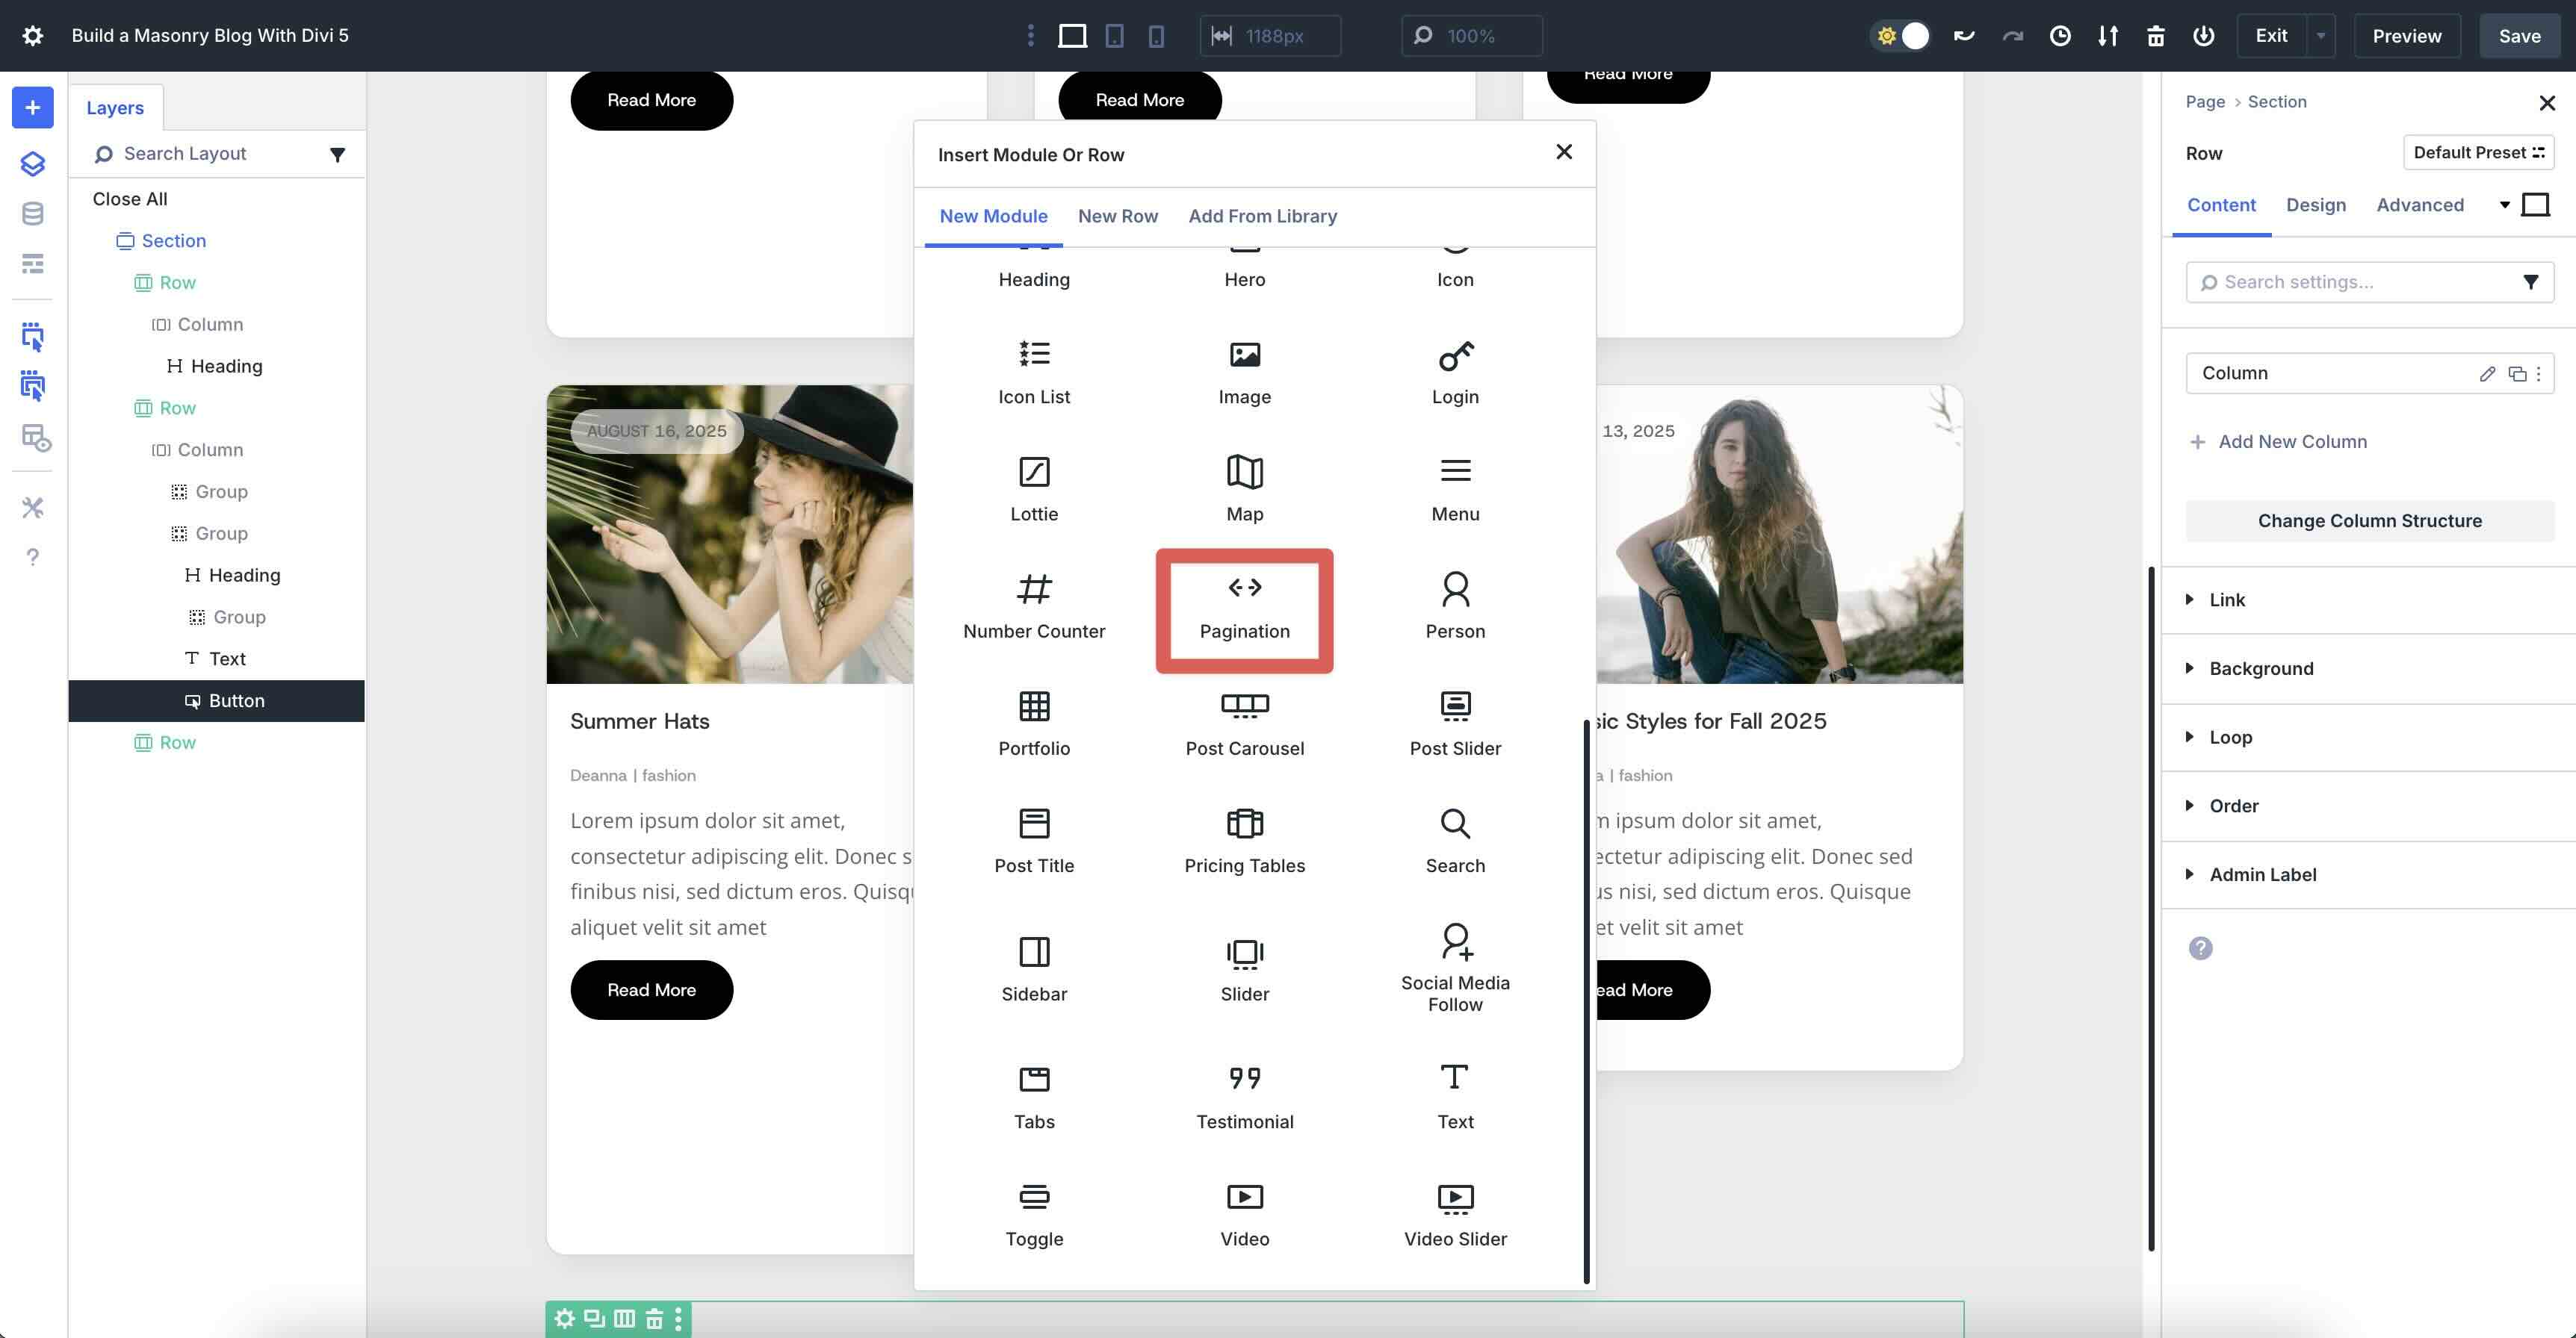
Task: Insert an Image module
Action: click(x=1244, y=373)
